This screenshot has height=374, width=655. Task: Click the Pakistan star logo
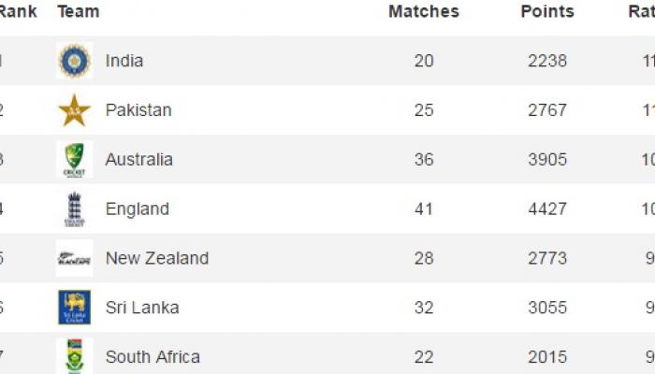click(x=74, y=110)
